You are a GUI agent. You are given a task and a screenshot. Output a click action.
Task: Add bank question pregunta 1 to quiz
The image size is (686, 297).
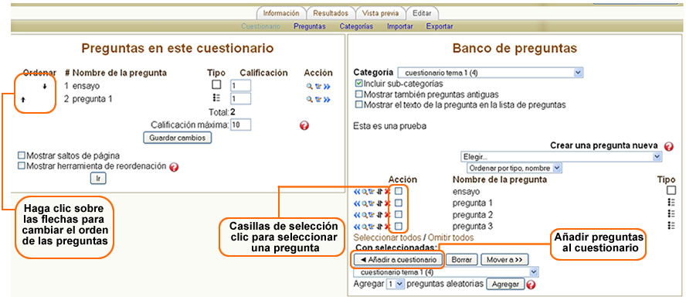[x=357, y=203]
